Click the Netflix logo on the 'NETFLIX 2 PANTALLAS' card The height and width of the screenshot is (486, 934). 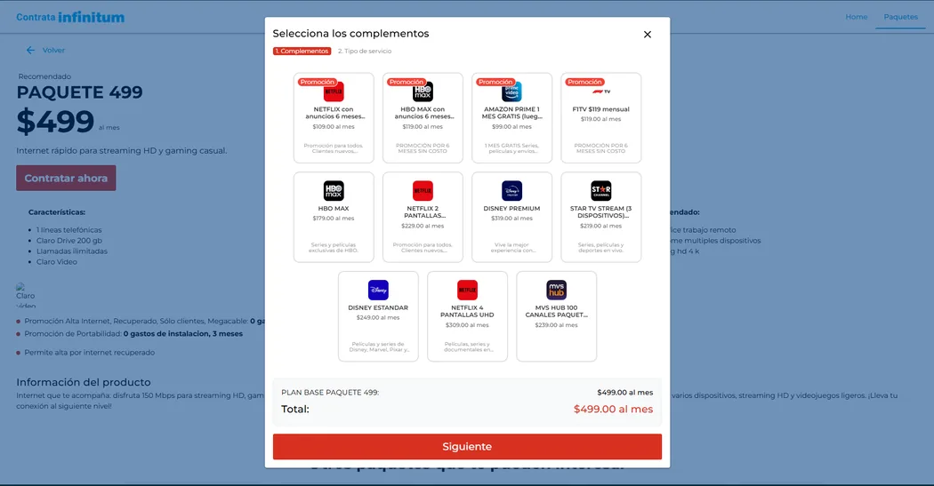[x=423, y=191]
